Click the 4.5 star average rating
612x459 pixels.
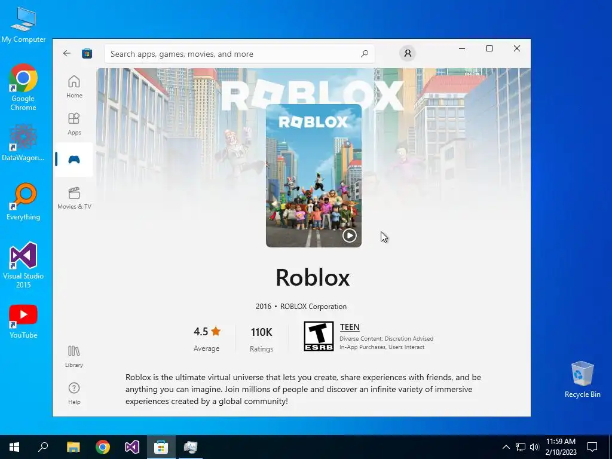pos(207,332)
